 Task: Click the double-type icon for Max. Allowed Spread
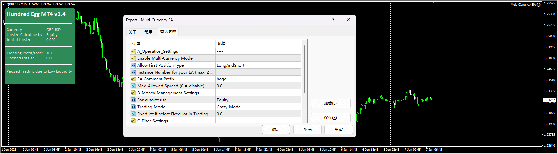(133, 86)
